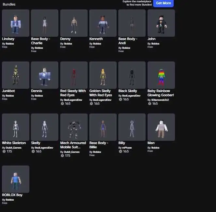Select the Billy stick figure thumbnail
This screenshot has height=212, width=216.
click(132, 127)
